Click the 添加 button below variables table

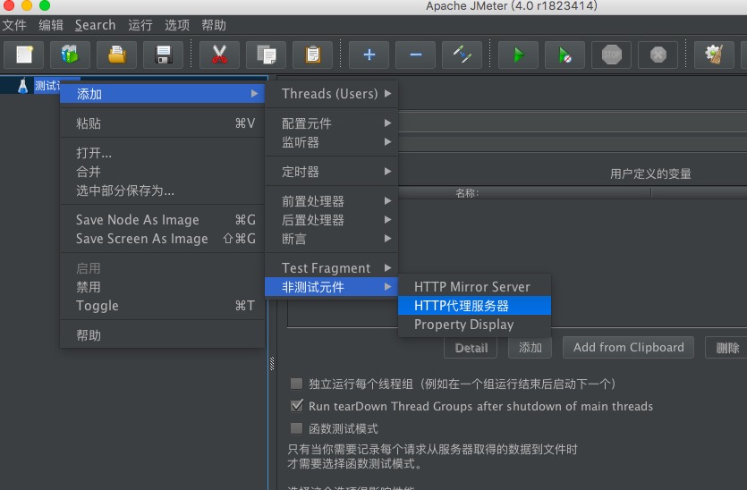point(531,348)
